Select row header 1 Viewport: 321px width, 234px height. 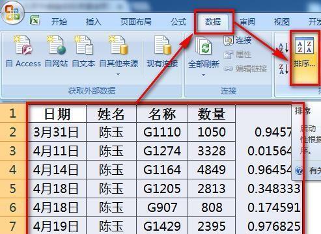click(x=13, y=113)
